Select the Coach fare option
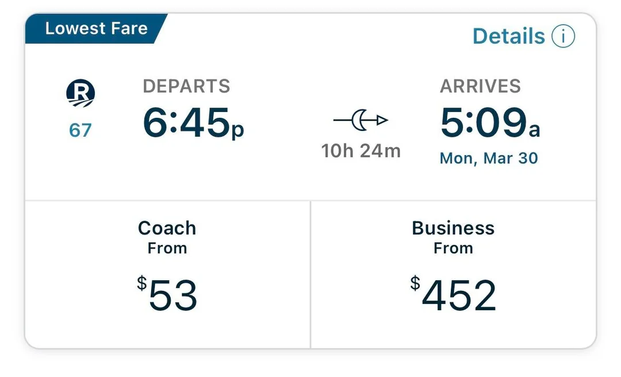Screen dimensions: 621x377 click(x=167, y=275)
